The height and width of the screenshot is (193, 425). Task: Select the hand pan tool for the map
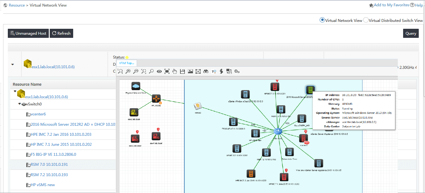pyautogui.click(x=175, y=71)
